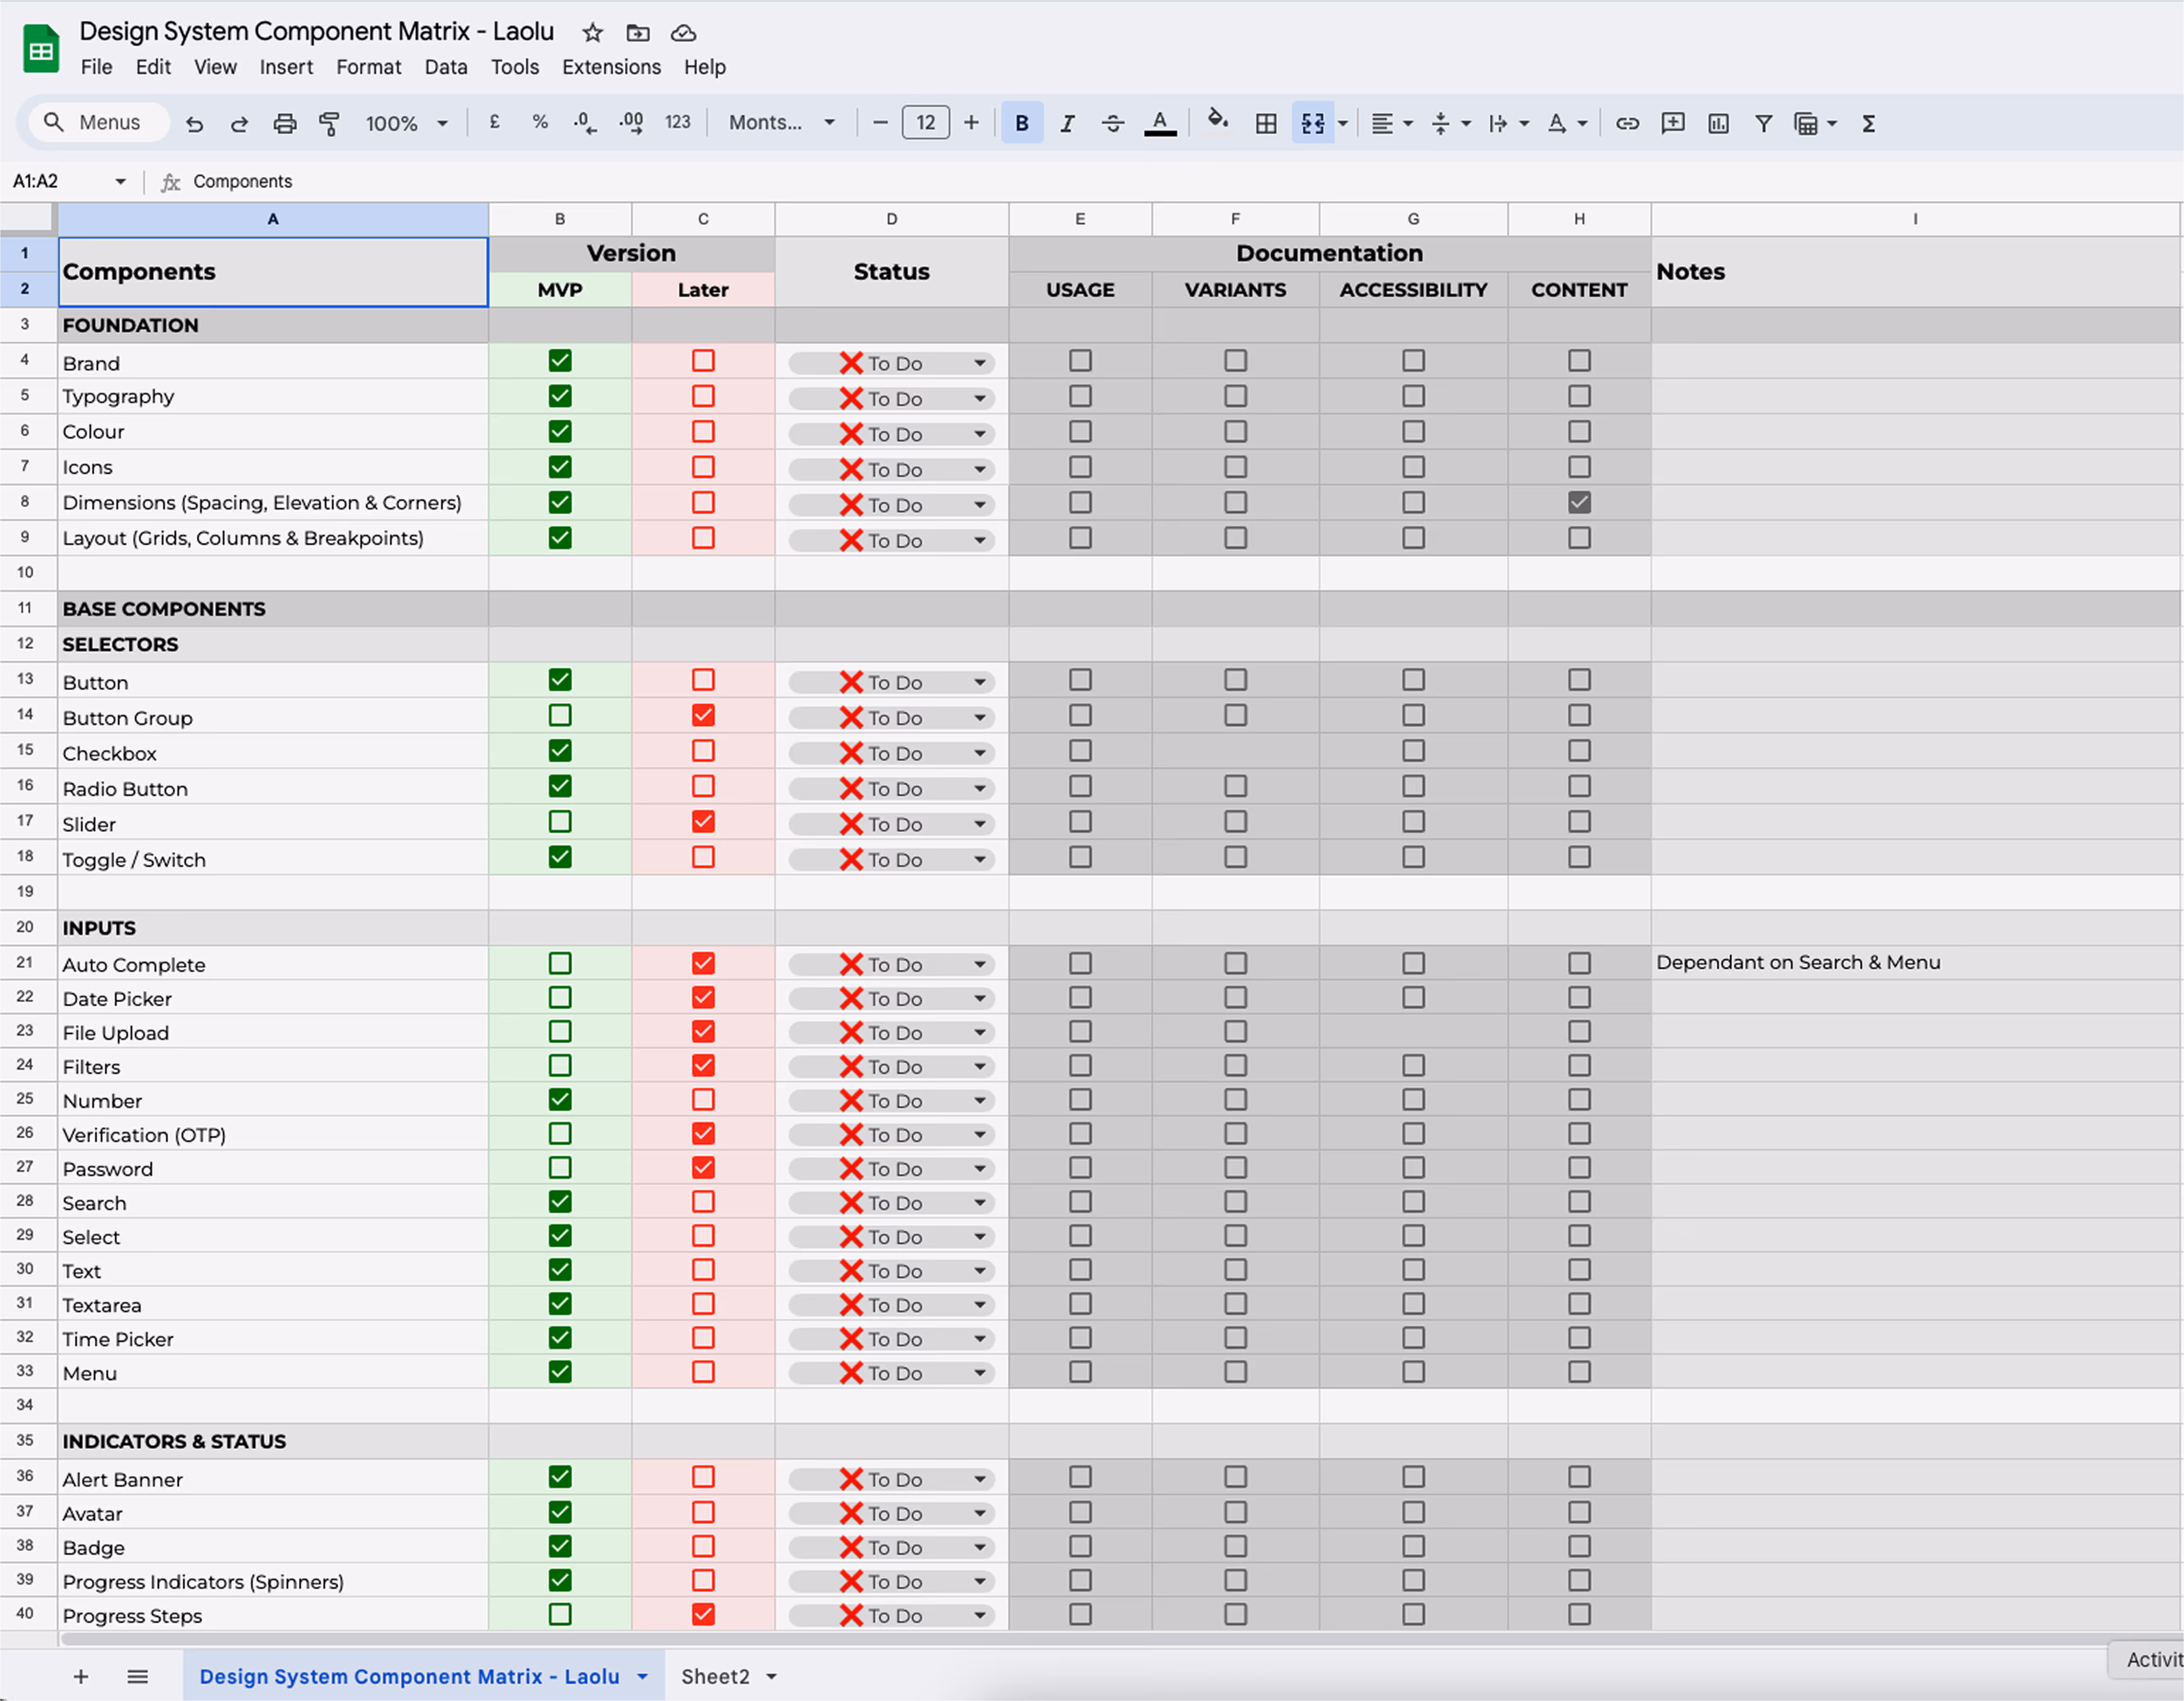Click the add new sheet button
This screenshot has height=1701, width=2184.
click(81, 1676)
